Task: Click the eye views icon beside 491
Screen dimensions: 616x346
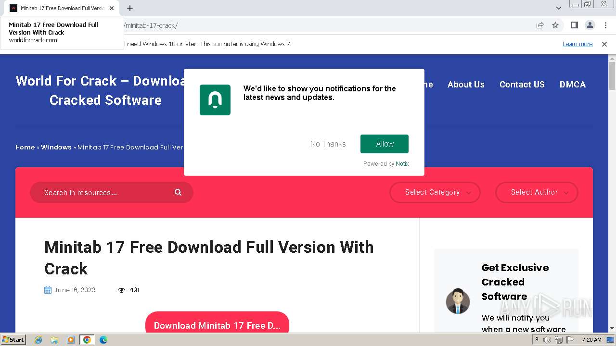Action: tap(121, 290)
